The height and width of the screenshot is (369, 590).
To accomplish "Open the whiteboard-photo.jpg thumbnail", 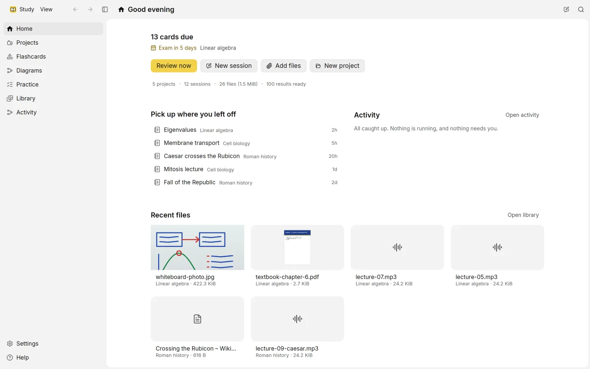I will [x=197, y=247].
